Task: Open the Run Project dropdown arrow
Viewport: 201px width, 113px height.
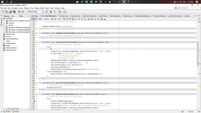Action: [x=57, y=12]
